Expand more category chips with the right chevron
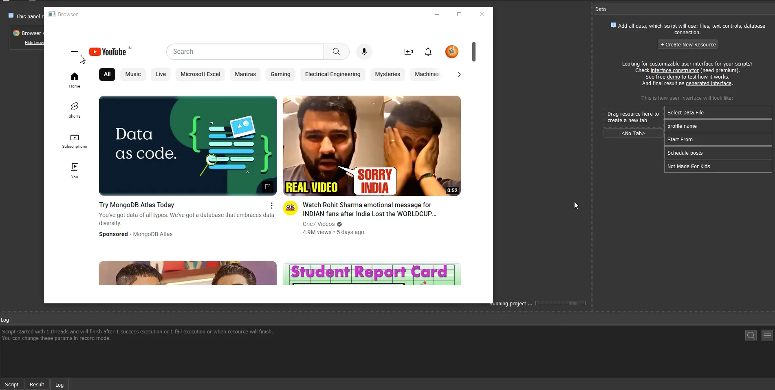This screenshot has height=390, width=775. [x=459, y=74]
